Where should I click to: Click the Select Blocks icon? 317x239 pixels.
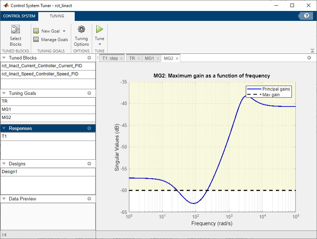click(15, 30)
